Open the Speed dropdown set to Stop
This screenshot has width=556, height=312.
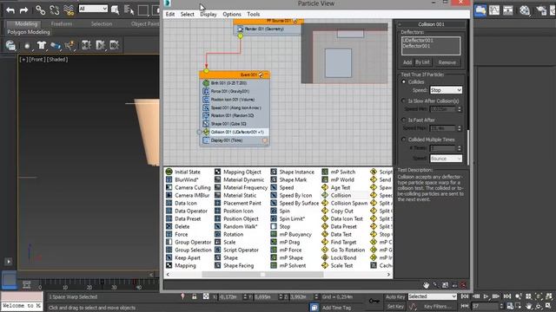446,90
